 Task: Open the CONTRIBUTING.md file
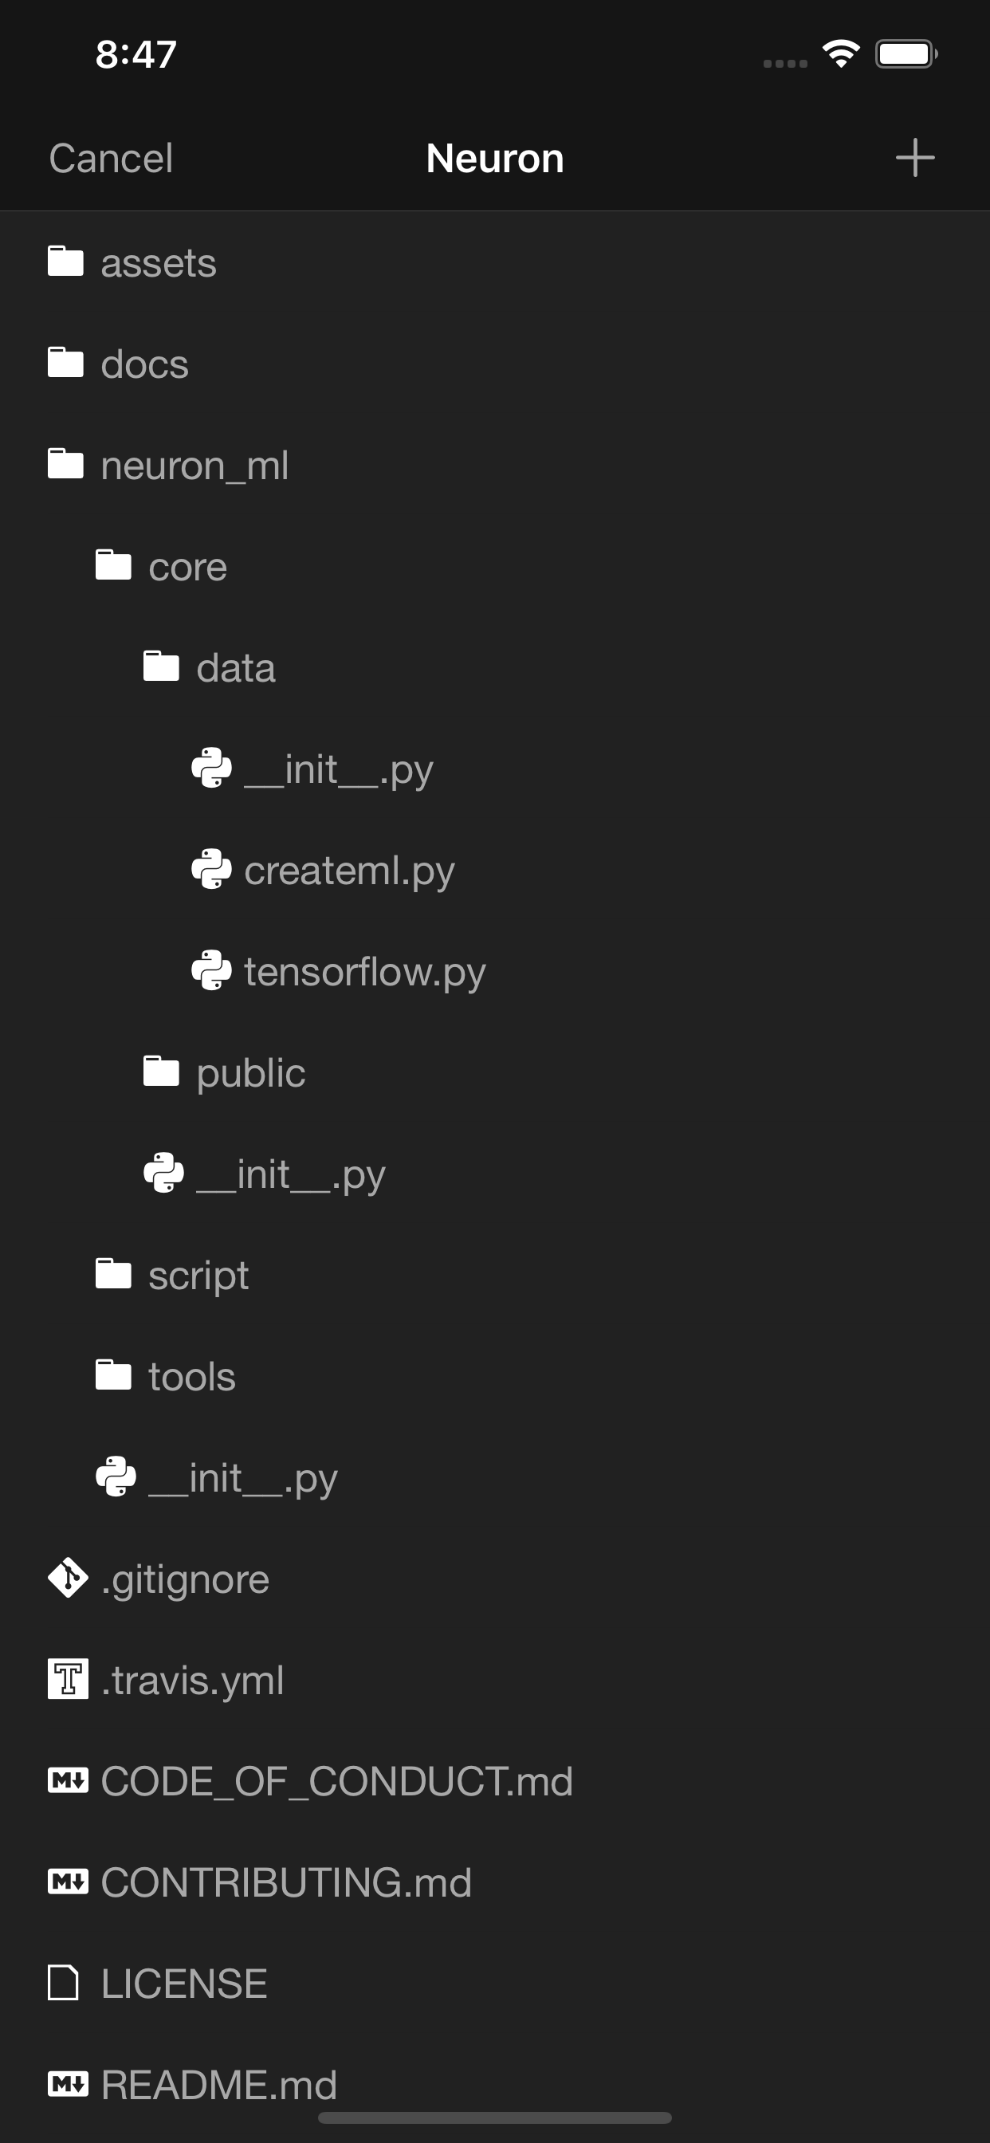click(x=285, y=1882)
